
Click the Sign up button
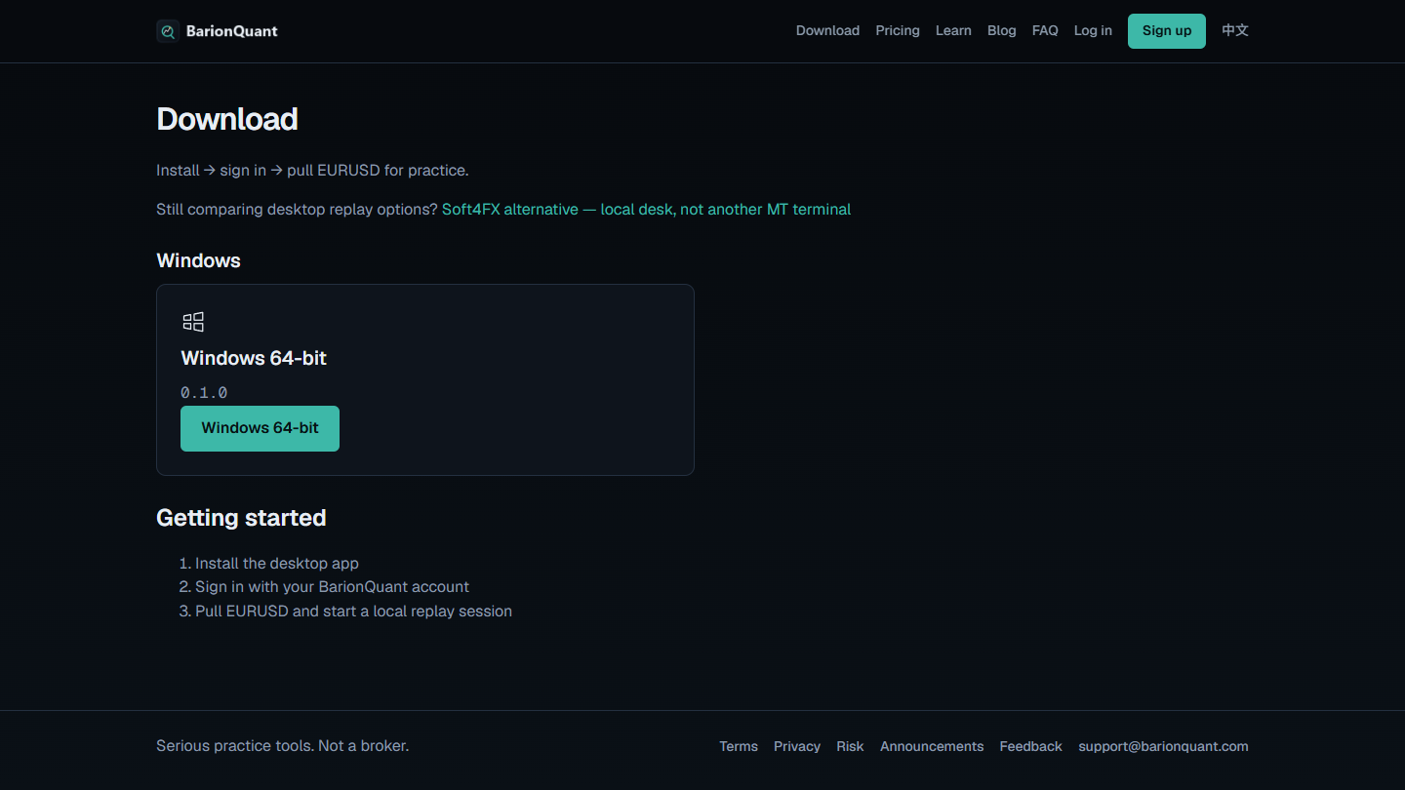click(x=1167, y=31)
